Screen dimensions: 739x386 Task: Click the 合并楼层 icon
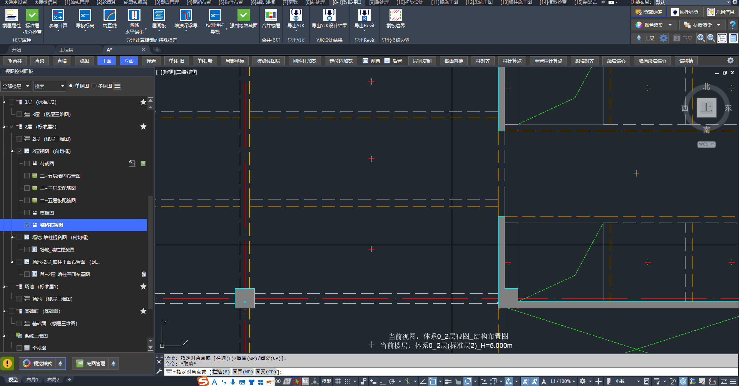271,15
